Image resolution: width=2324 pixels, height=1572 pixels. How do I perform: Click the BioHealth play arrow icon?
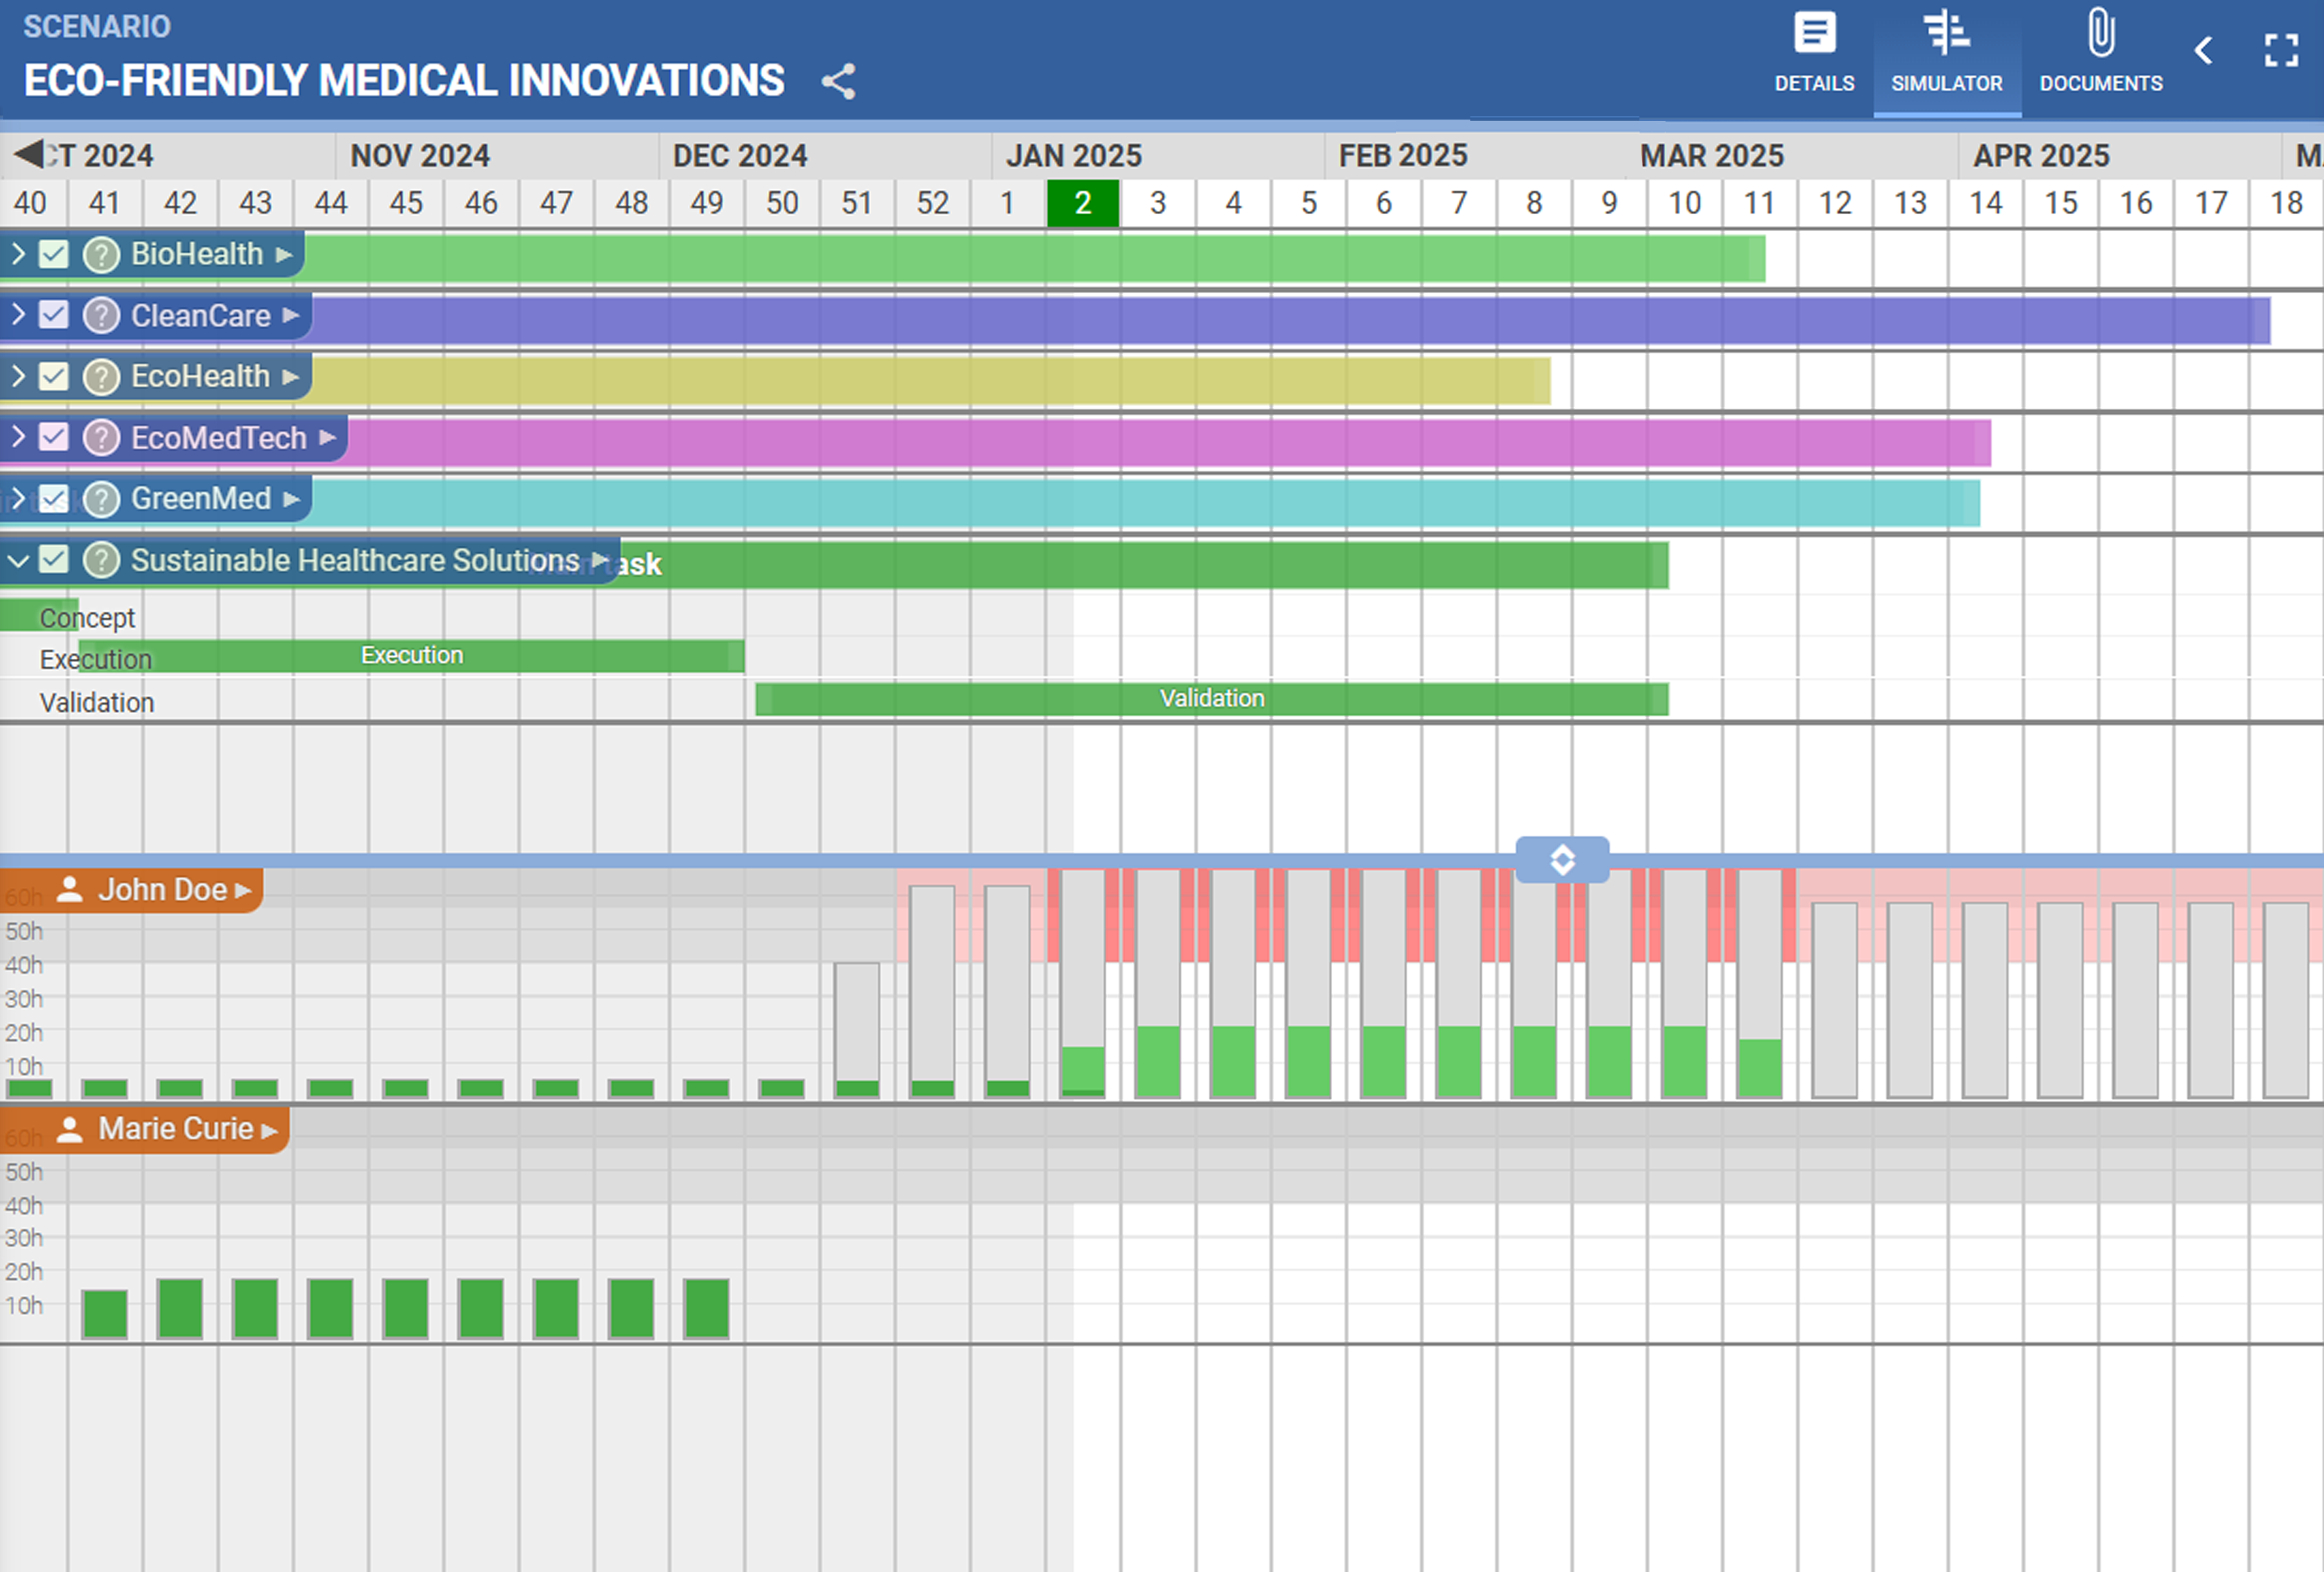click(x=284, y=255)
